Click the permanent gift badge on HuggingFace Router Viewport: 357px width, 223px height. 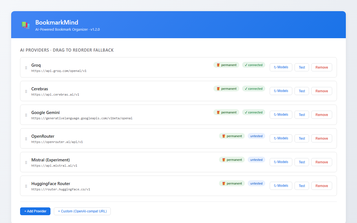(x=232, y=183)
